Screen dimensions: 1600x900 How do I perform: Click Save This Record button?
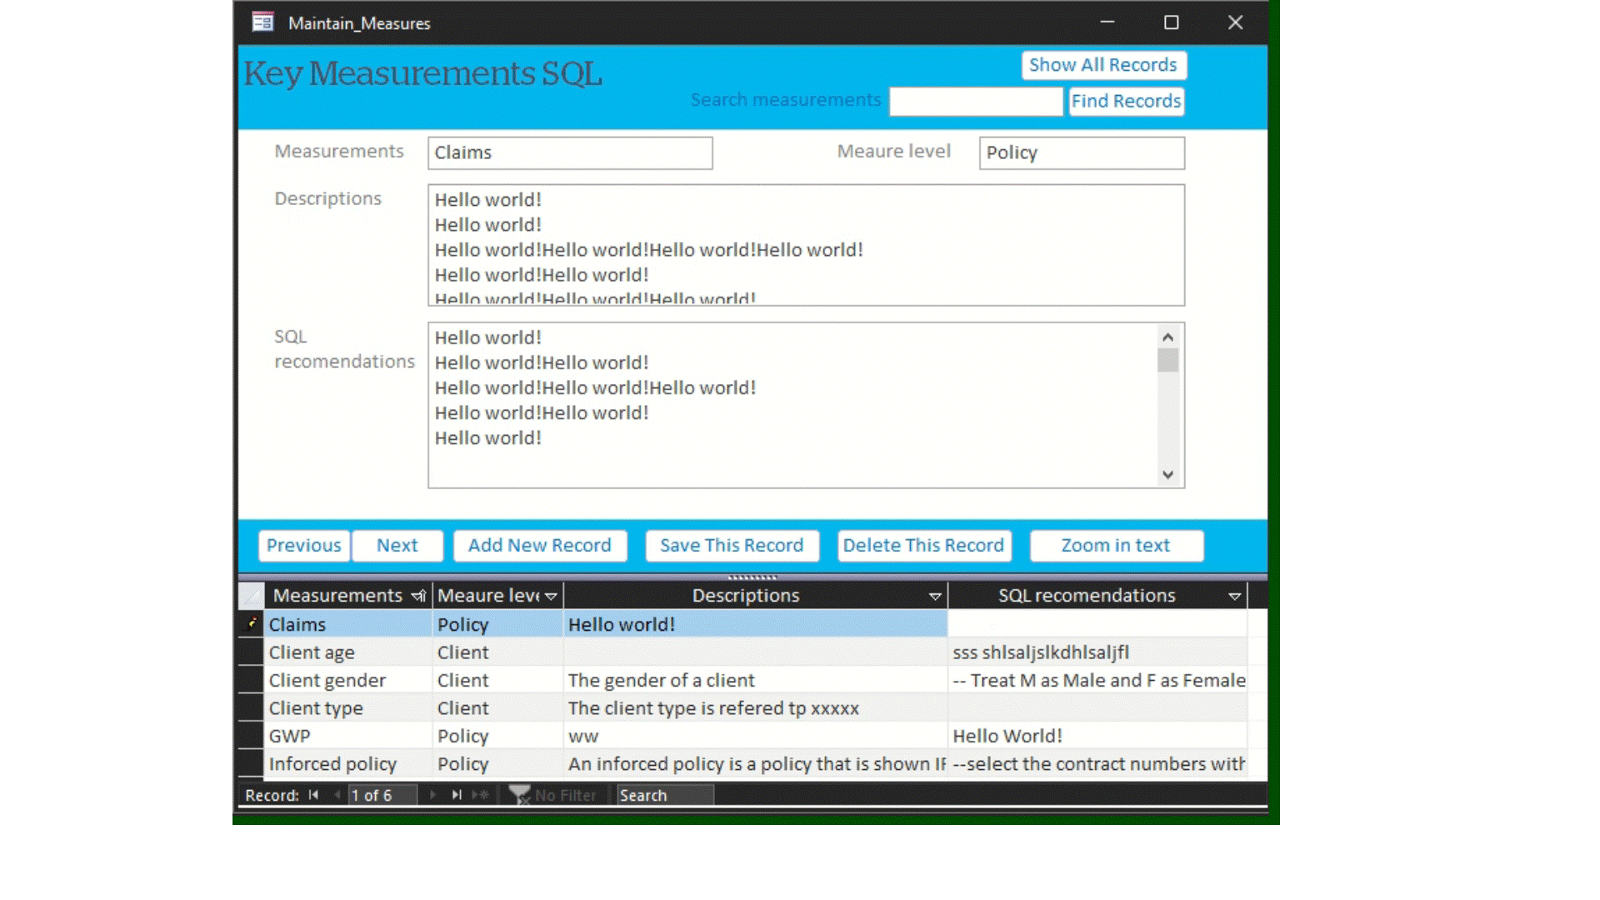(731, 545)
